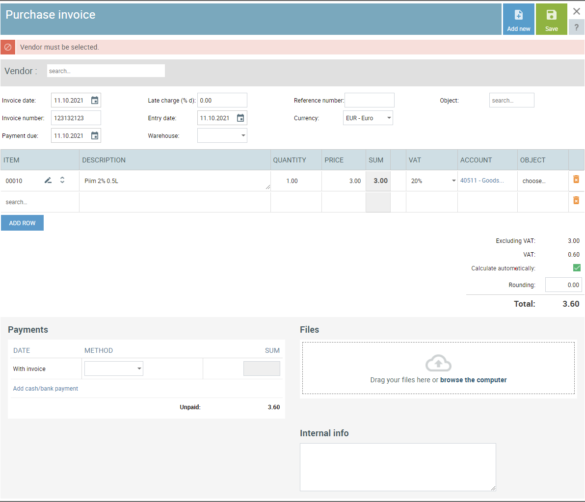The height and width of the screenshot is (502, 585).
Task: Click the Add new document icon
Action: pos(518,15)
